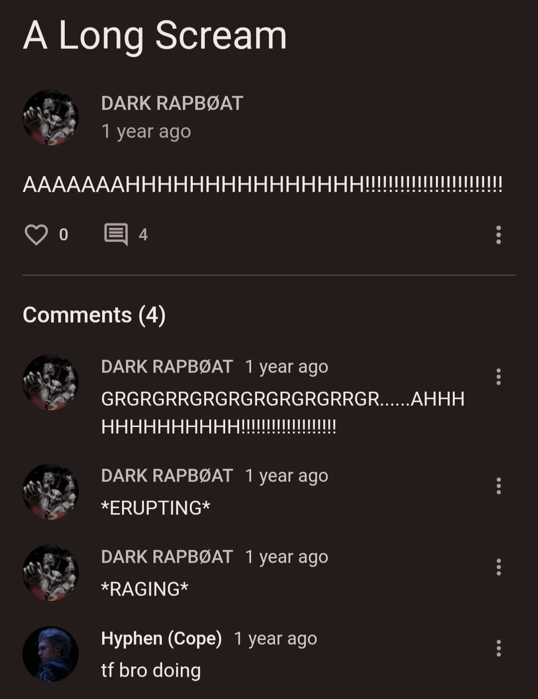The image size is (538, 699).
Task: Tap the 'A Long Scream' post title
Action: [x=155, y=35]
